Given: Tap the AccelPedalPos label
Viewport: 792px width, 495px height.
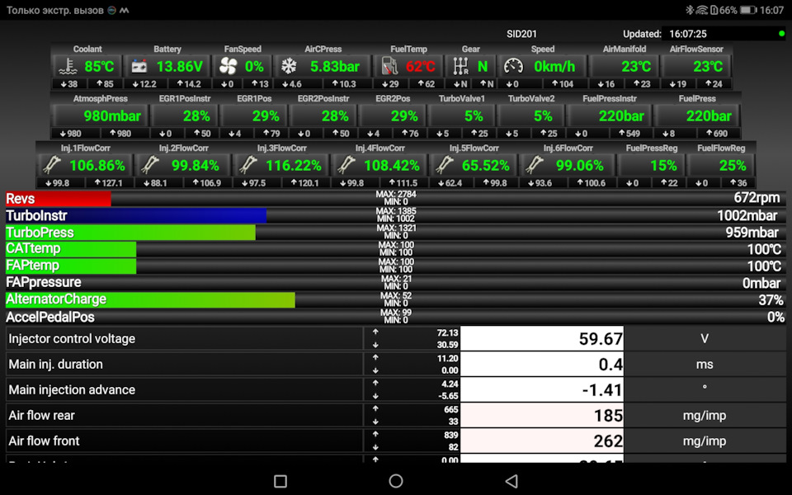Looking at the screenshot, I should [x=50, y=317].
